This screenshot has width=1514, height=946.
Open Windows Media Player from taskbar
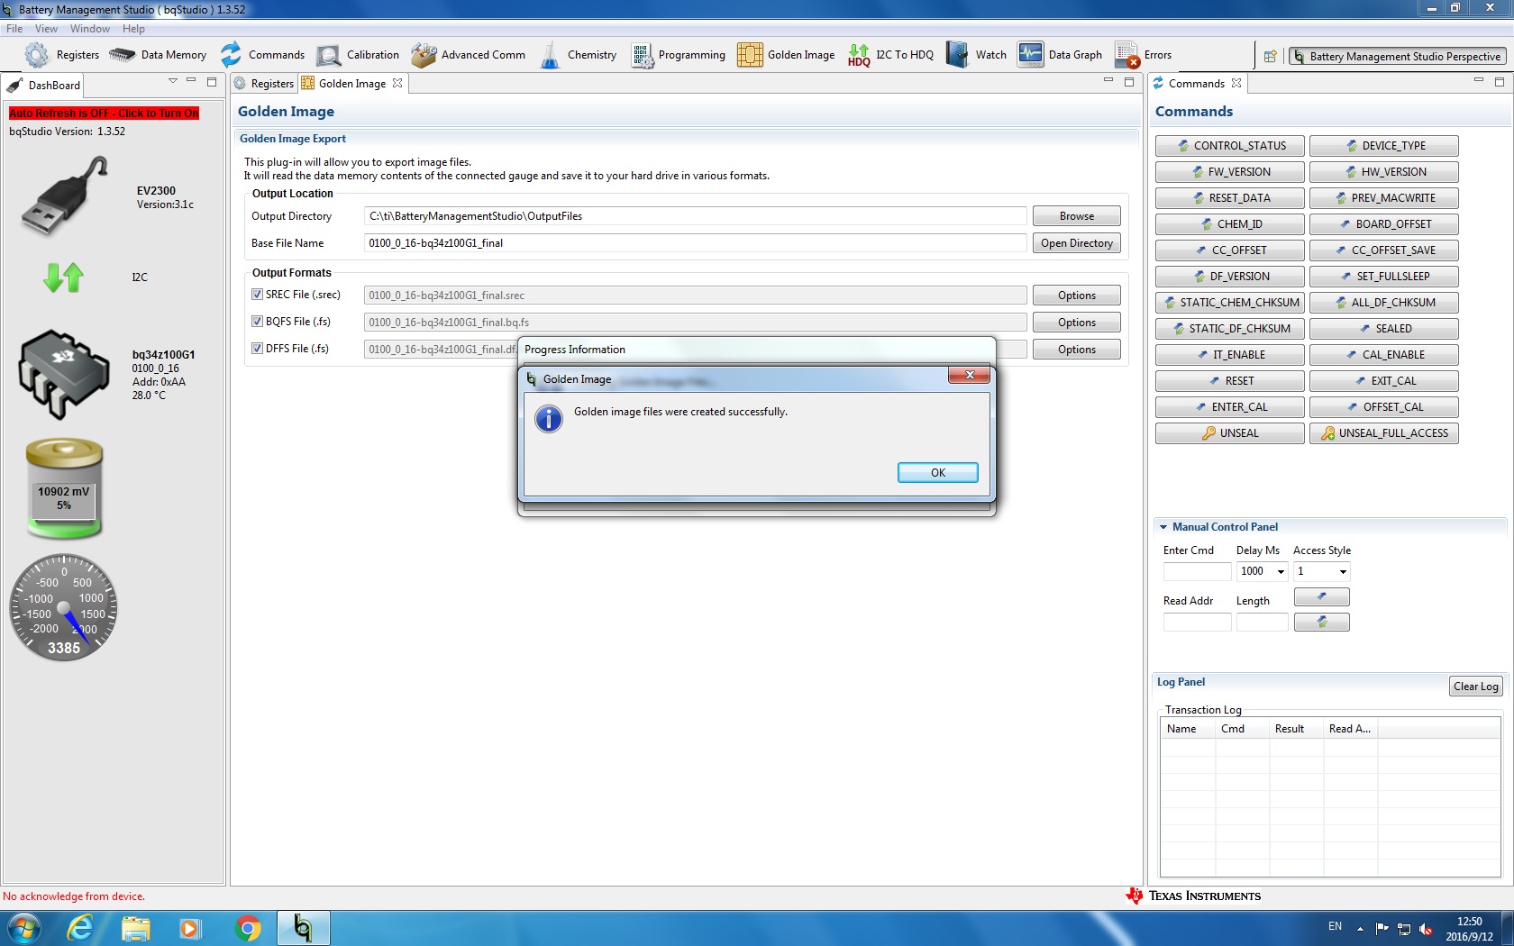coord(190,928)
